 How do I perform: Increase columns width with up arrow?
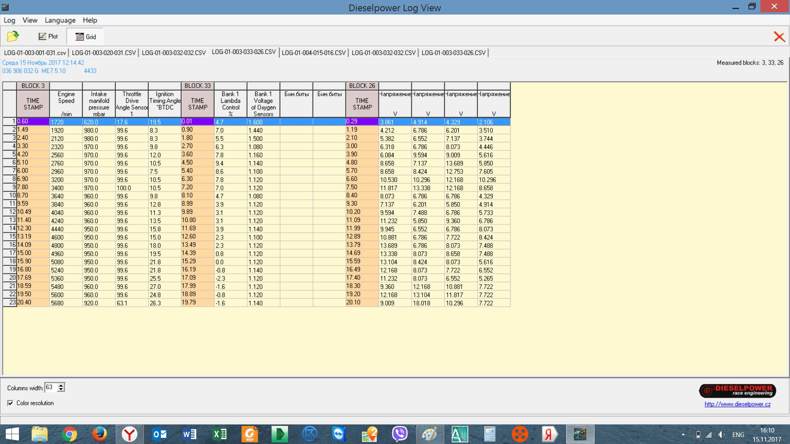pyautogui.click(x=61, y=385)
